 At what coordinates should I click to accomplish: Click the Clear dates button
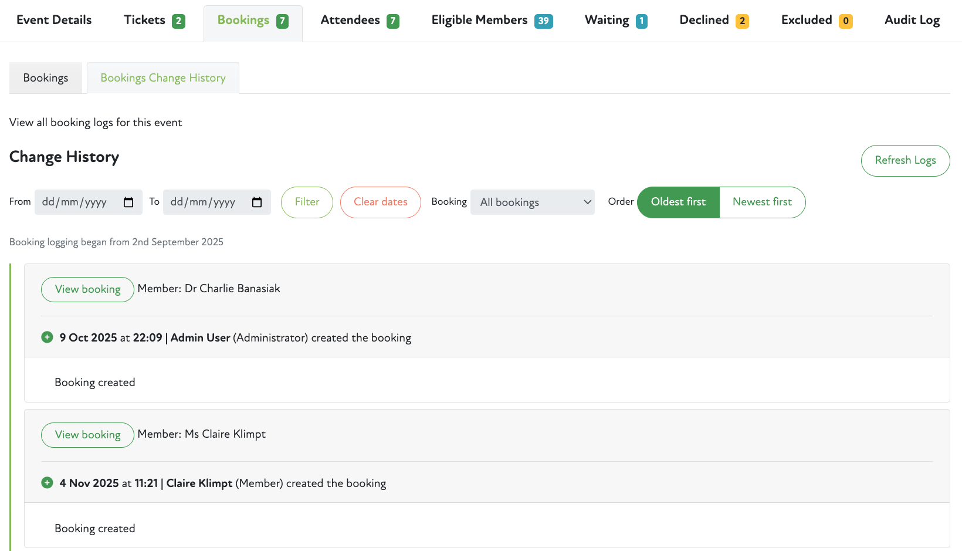coord(380,202)
